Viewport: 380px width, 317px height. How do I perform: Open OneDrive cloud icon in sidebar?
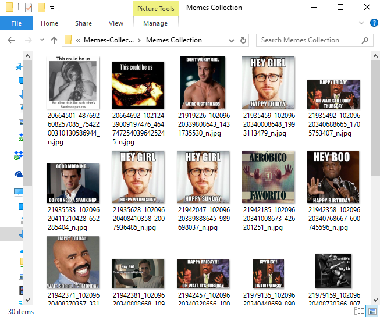pyautogui.click(x=19, y=174)
